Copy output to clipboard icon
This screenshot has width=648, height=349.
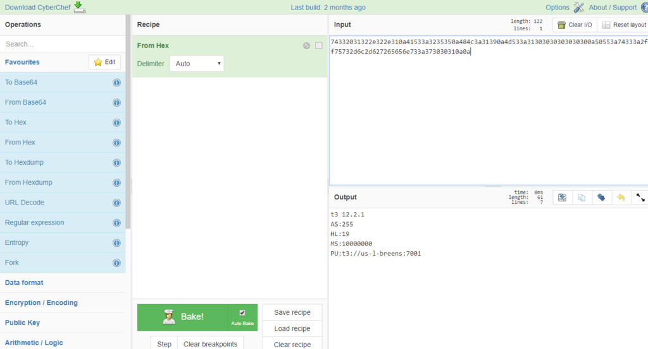(582, 198)
